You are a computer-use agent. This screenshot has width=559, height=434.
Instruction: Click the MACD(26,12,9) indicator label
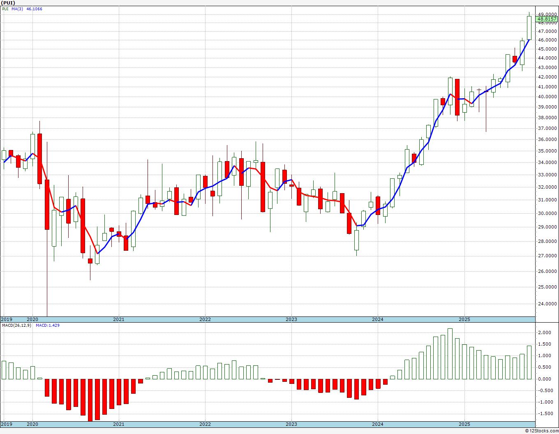pos(16,325)
